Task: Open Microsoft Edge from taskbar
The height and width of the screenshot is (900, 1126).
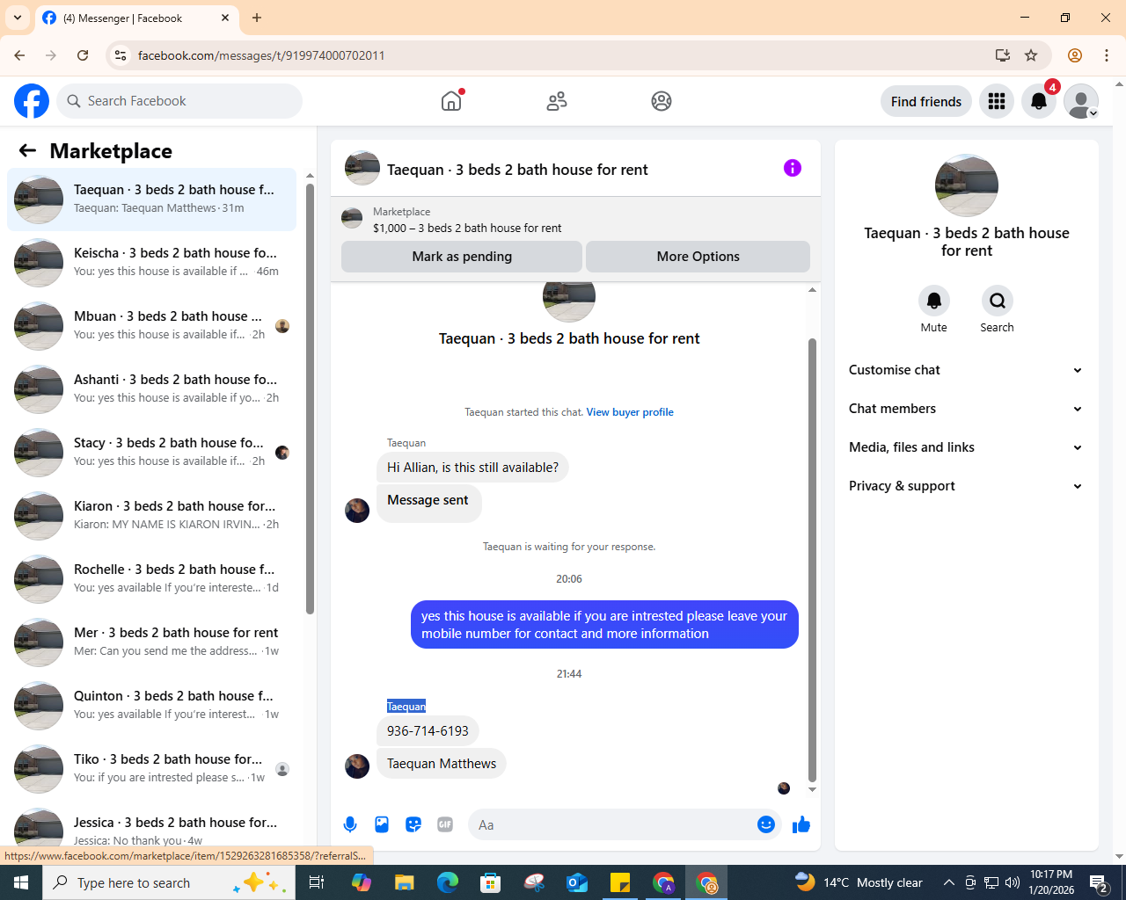Action: pyautogui.click(x=448, y=882)
